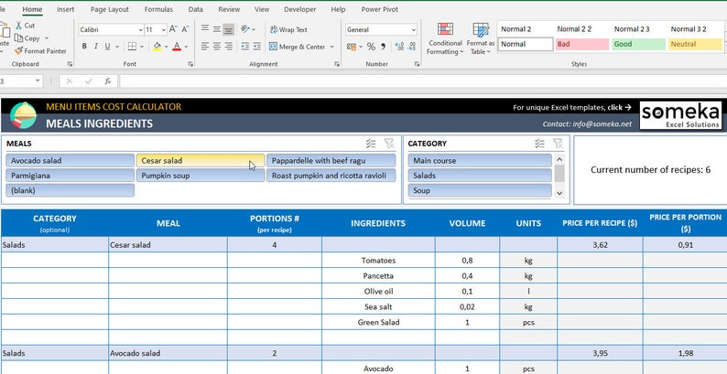The width and height of the screenshot is (727, 374).
Task: Toggle Bold formatting
Action: click(84, 47)
